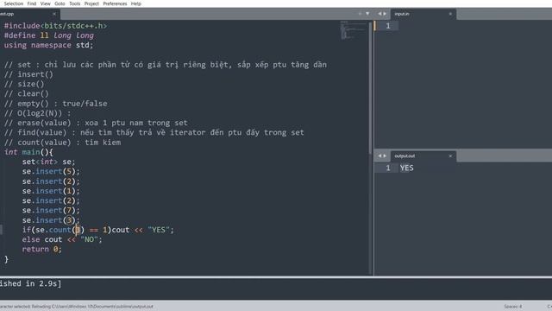The image size is (552, 311).
Task: Click the // count(value) : tim kiem comment
Action: pos(62,143)
